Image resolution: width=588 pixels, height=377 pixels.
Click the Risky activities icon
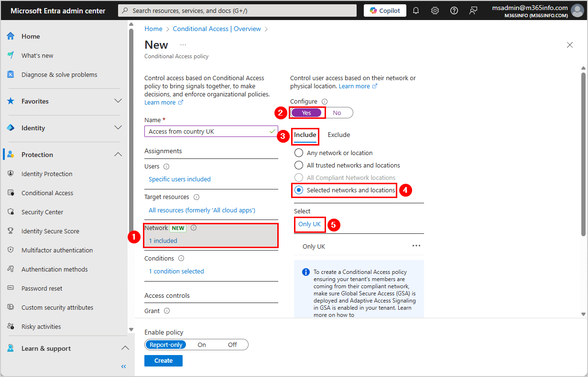pyautogui.click(x=11, y=326)
